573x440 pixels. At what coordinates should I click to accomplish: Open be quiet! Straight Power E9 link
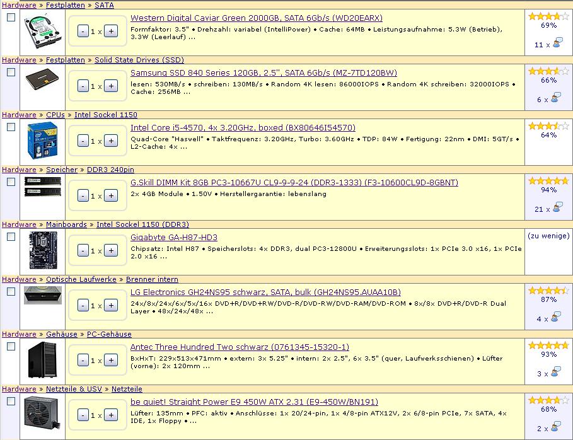click(x=254, y=402)
